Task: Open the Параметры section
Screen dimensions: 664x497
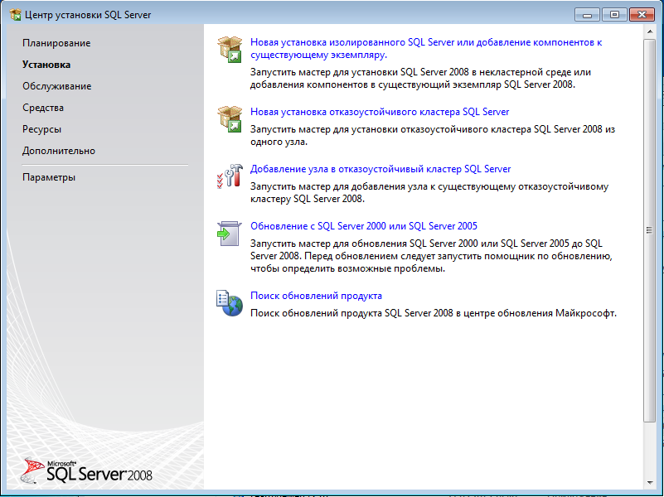Action: click(x=49, y=177)
